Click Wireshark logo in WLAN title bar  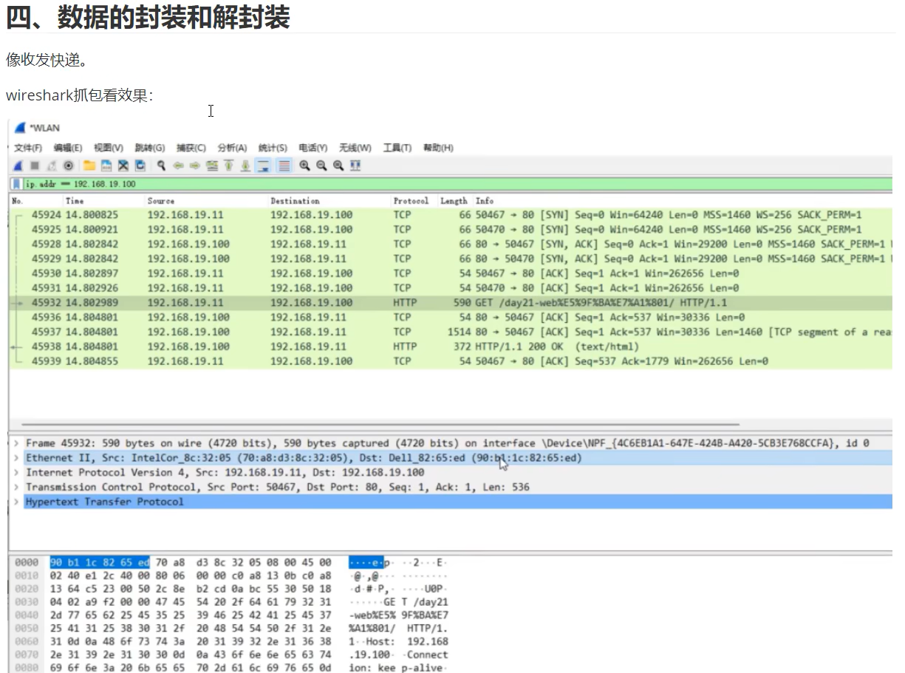click(20, 128)
